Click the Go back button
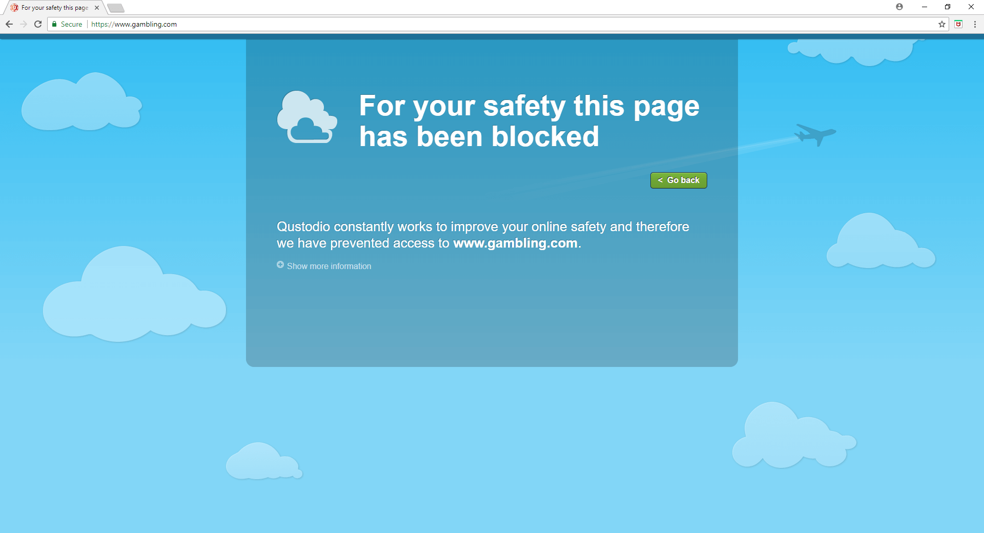The width and height of the screenshot is (984, 533). click(679, 180)
